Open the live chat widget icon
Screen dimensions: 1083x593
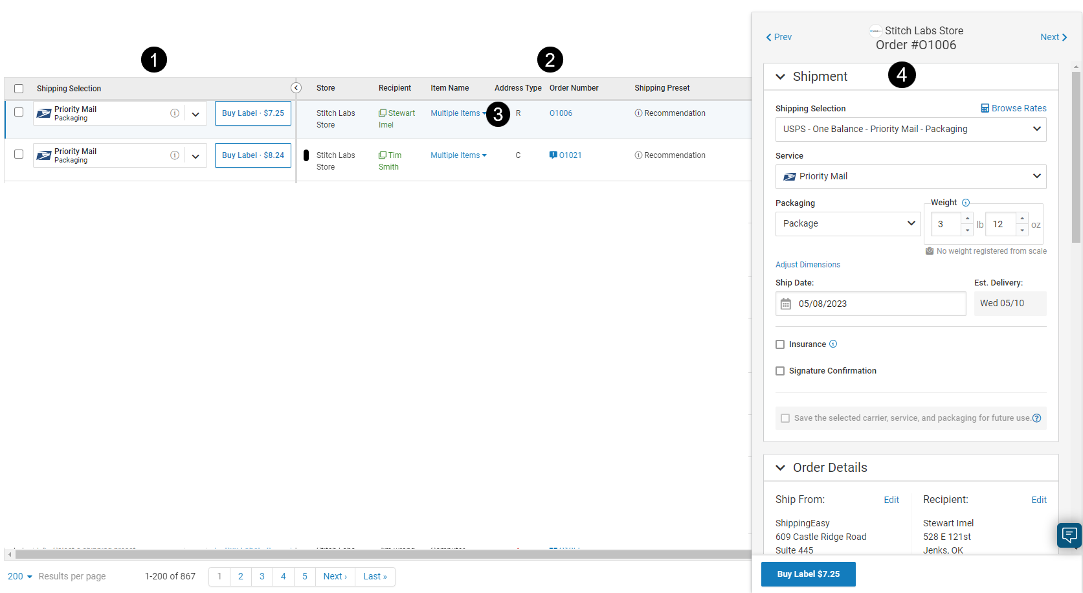(x=1069, y=535)
